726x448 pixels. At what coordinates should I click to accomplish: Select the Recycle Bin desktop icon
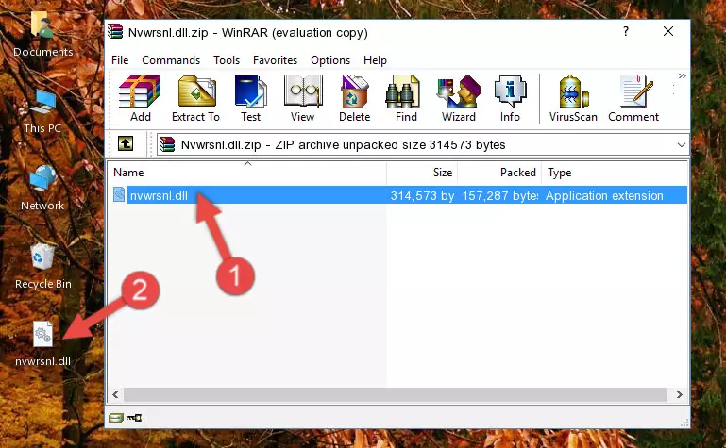click(42, 267)
